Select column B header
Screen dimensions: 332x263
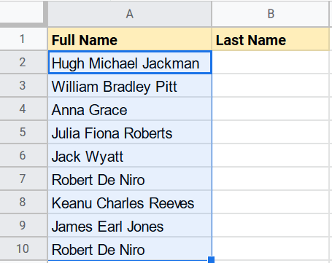(x=271, y=14)
